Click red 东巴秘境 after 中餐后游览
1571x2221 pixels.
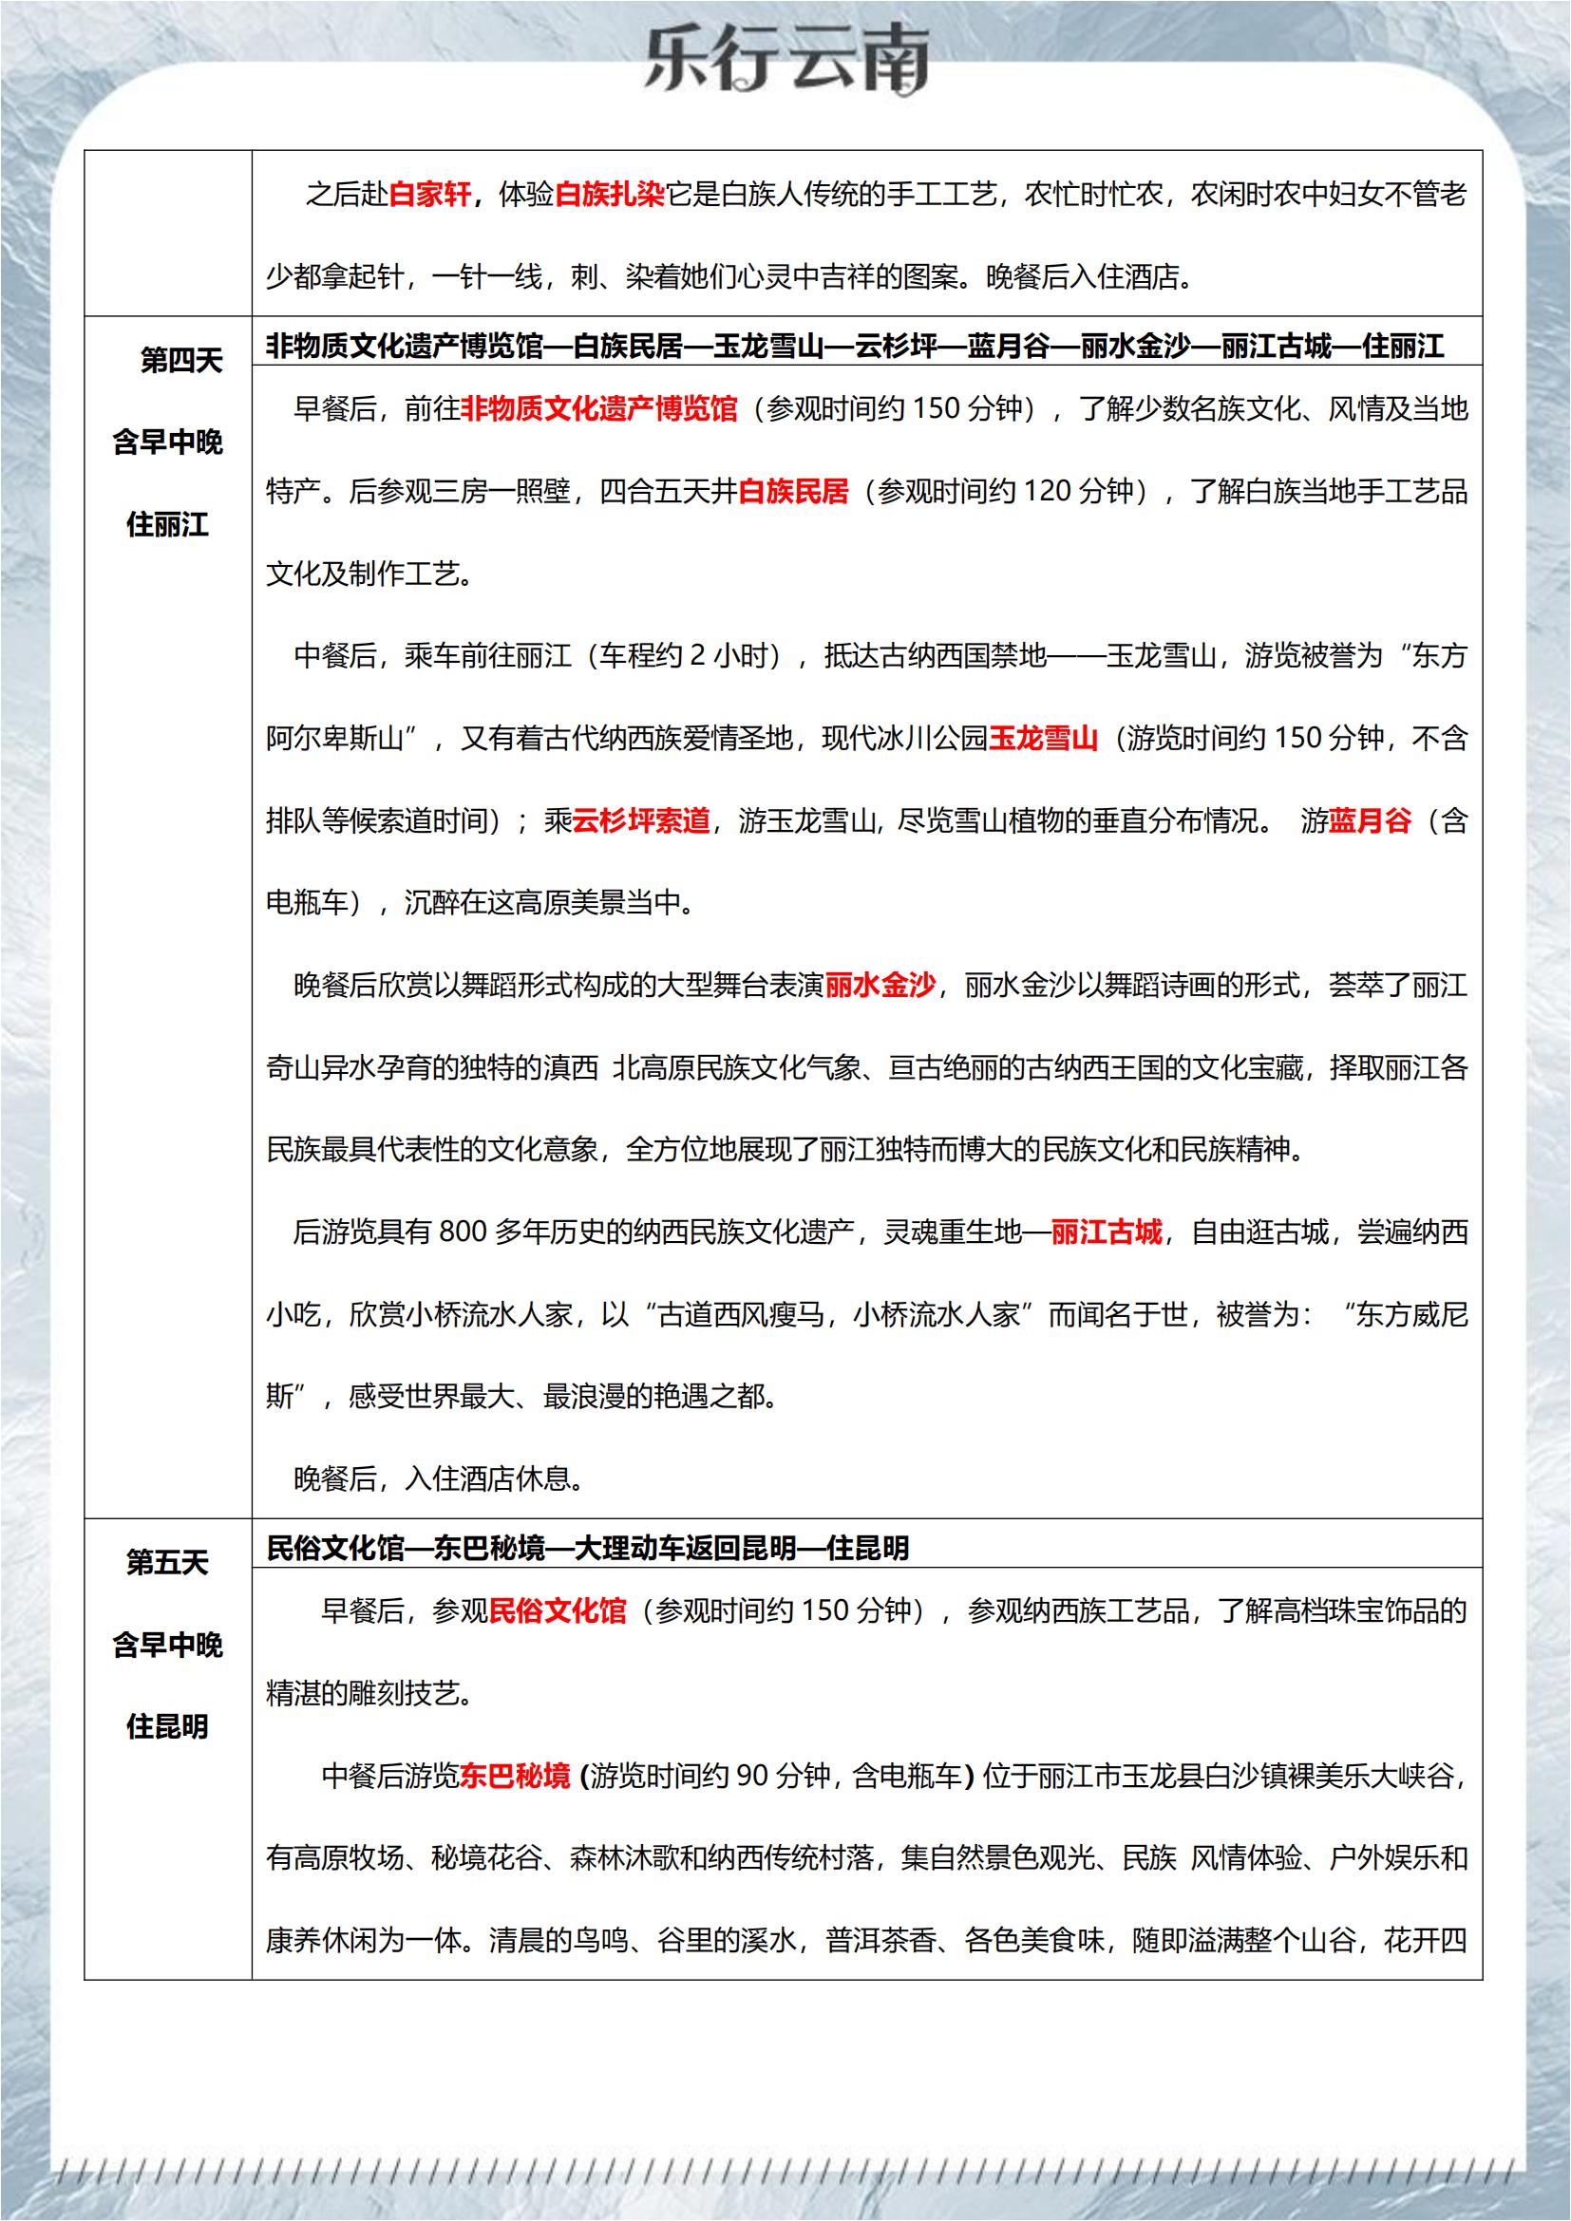tap(516, 1775)
